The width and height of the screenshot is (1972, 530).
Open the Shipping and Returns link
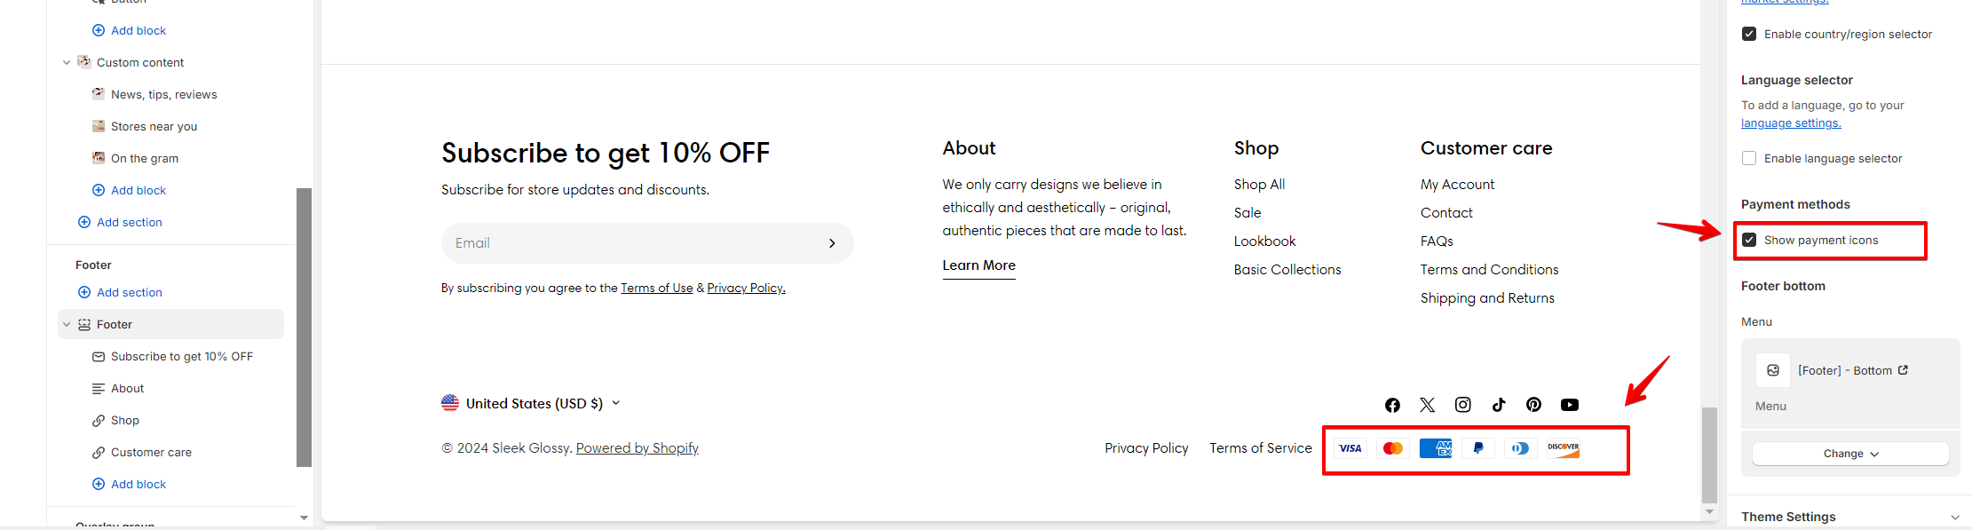tap(1487, 298)
